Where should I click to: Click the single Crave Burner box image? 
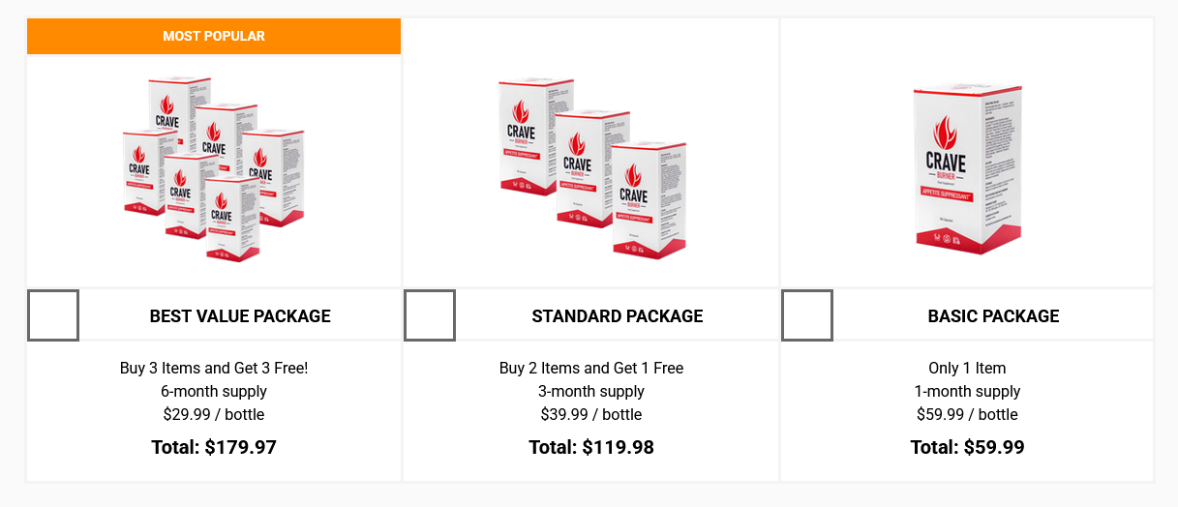pos(967,168)
